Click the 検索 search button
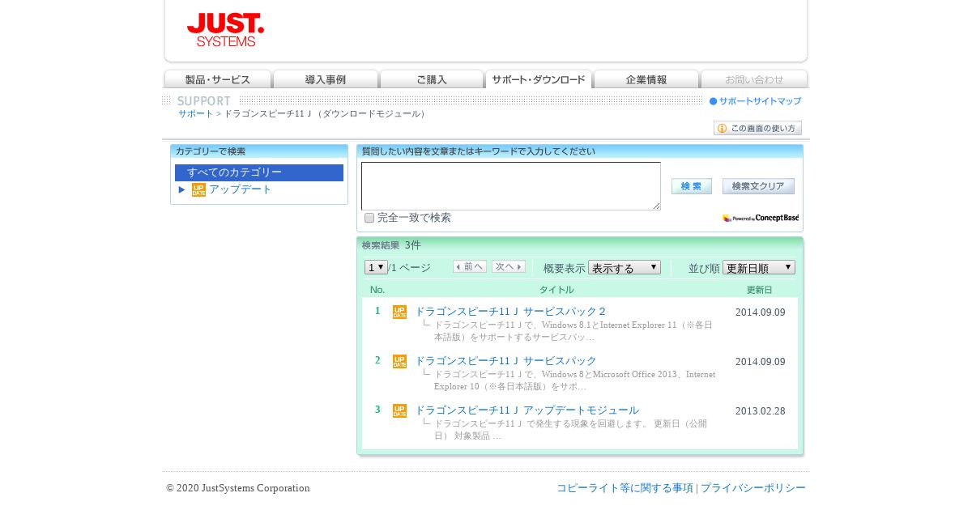This screenshot has width=972, height=510. (692, 186)
